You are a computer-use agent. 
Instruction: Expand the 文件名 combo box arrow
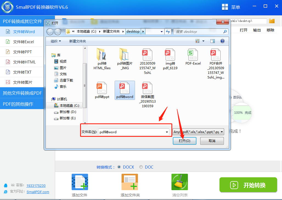click(x=167, y=132)
